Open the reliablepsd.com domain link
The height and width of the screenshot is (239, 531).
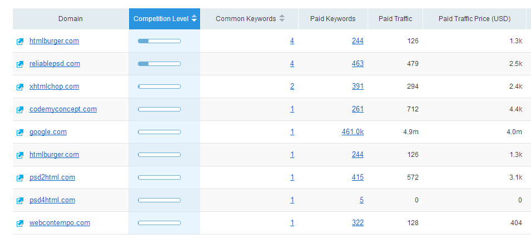(55, 63)
